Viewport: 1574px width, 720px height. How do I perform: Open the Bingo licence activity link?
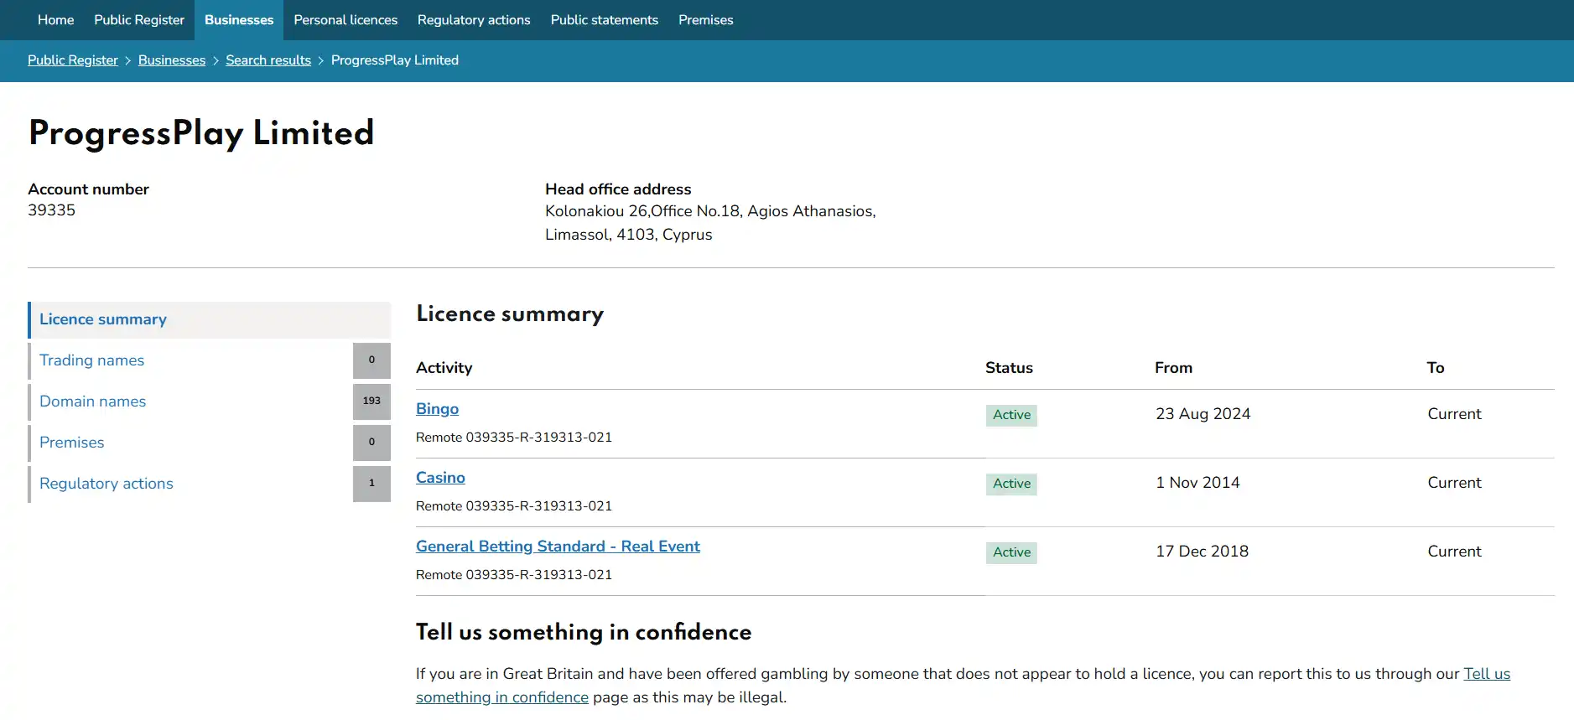438,409
